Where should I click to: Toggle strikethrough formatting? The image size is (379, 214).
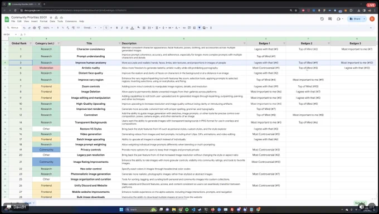(x=127, y=28)
